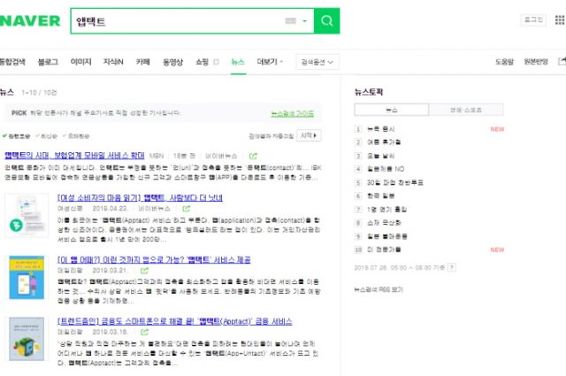
Task: Open the apps grid icon at top right
Action: pyautogui.click(x=559, y=19)
